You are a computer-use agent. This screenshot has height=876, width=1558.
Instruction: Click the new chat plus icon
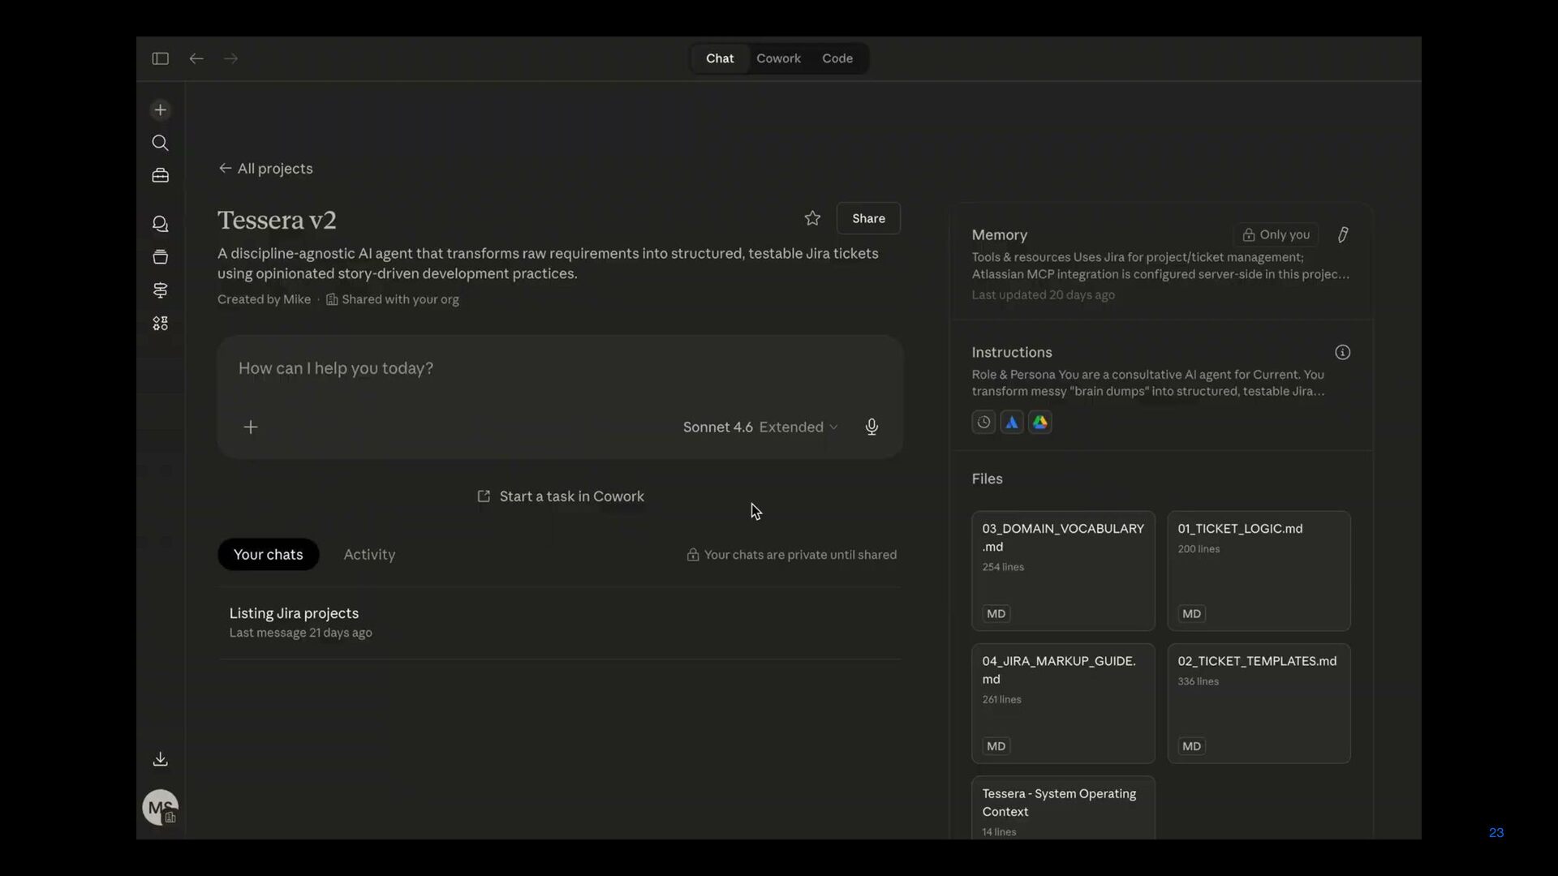160,110
